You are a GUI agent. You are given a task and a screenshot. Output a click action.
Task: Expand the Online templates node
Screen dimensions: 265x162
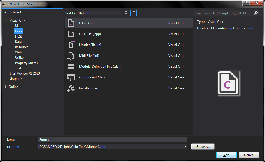[x=6, y=87]
